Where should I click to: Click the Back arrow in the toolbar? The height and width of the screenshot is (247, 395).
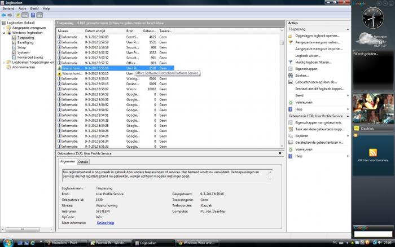[x=4, y=15]
